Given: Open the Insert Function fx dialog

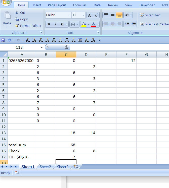Looking at the screenshot, I should pos(66,47).
